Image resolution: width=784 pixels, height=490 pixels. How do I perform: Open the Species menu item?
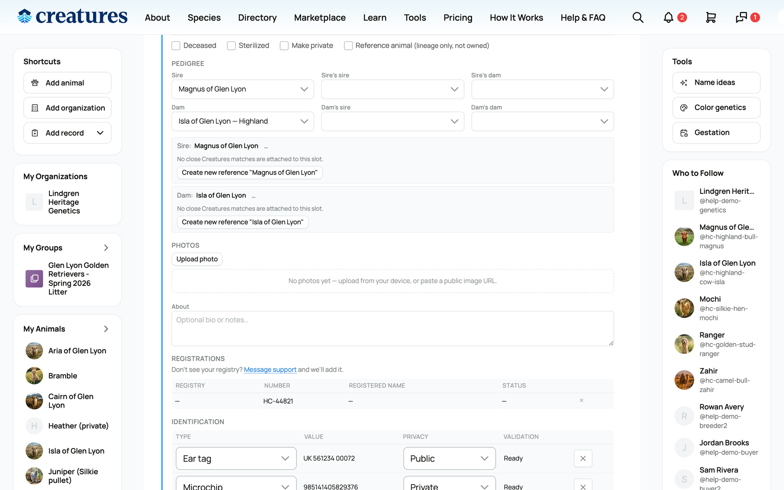click(x=204, y=17)
